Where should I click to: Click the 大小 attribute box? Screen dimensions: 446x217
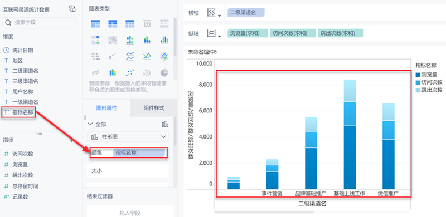tap(128, 171)
